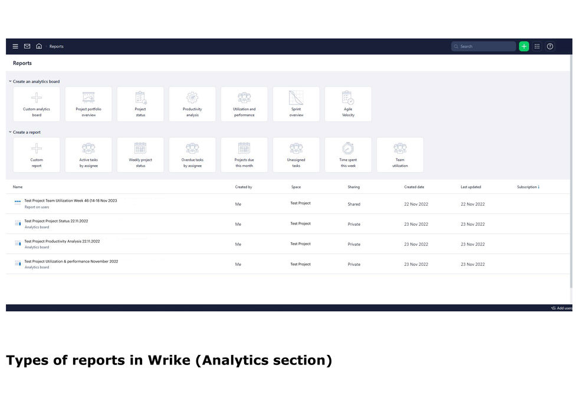Image resolution: width=578 pixels, height=408 pixels.
Task: Choose the Project portfolio overview board
Action: click(88, 104)
